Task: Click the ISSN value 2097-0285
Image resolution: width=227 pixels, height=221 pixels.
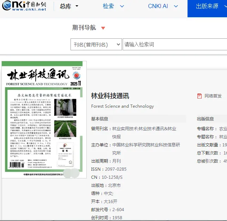Action: pyautogui.click(x=116, y=169)
